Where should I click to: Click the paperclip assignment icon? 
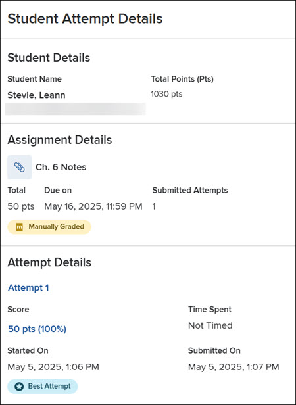(x=19, y=167)
